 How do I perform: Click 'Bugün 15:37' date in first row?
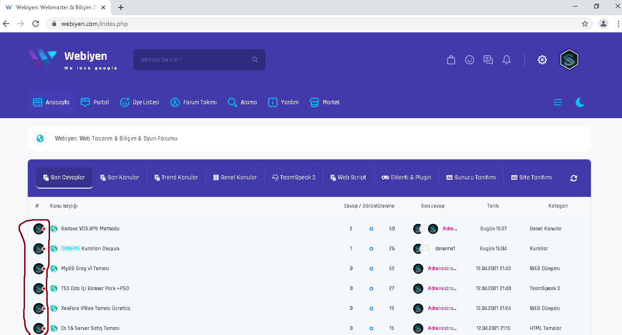493,229
